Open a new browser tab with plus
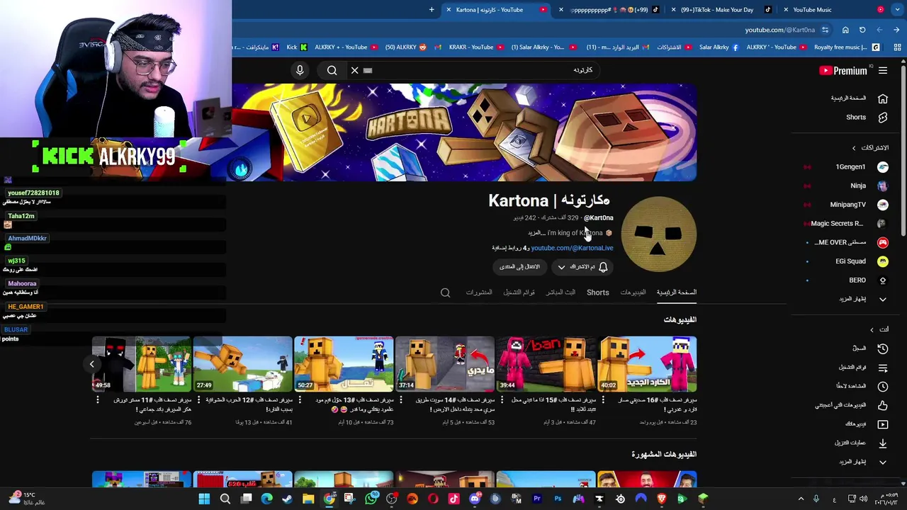This screenshot has height=510, width=907. click(432, 10)
